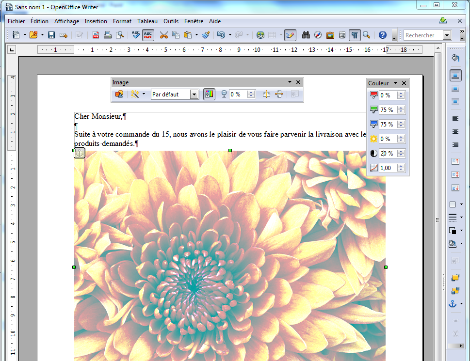This screenshot has width=470, height=361.
Task: Open the 'Par défaut' graphics mode dropdown
Action: (194, 94)
